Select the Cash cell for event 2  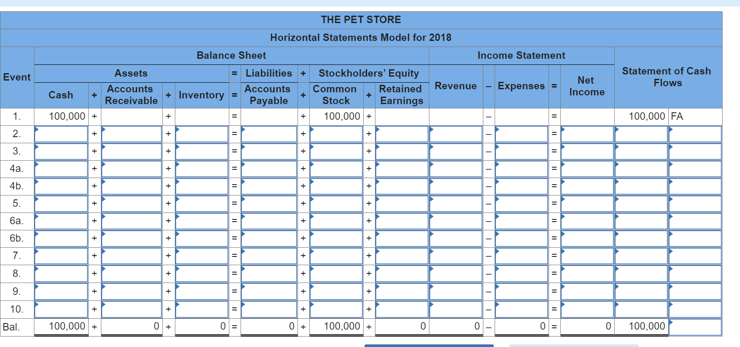point(61,134)
